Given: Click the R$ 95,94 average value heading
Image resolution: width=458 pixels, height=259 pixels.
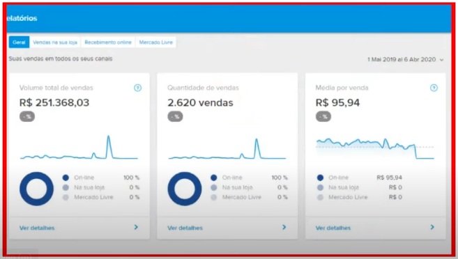Looking at the screenshot, I should coord(337,102).
